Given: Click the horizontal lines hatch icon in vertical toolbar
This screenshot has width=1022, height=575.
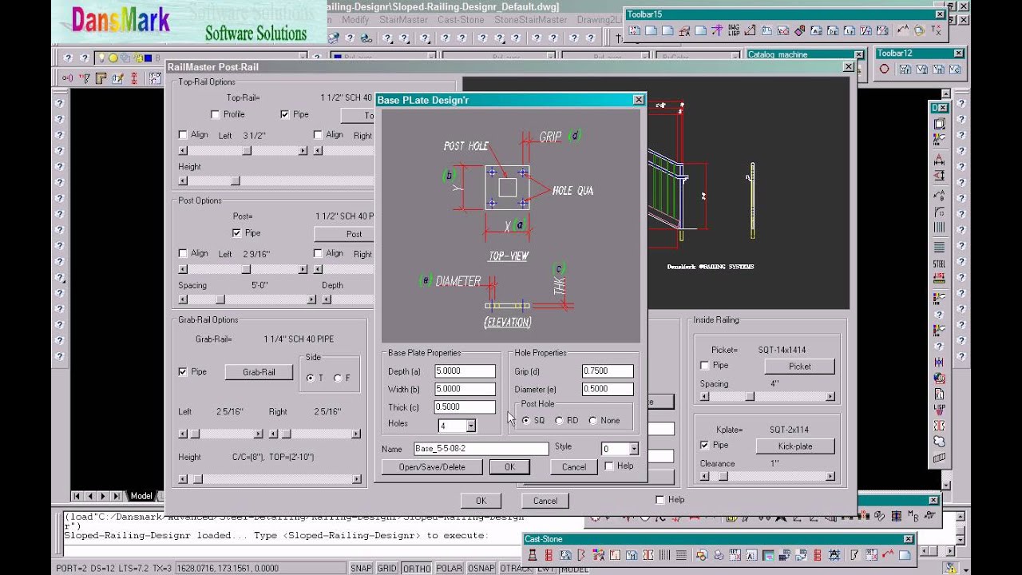Looking at the screenshot, I should [x=940, y=247].
